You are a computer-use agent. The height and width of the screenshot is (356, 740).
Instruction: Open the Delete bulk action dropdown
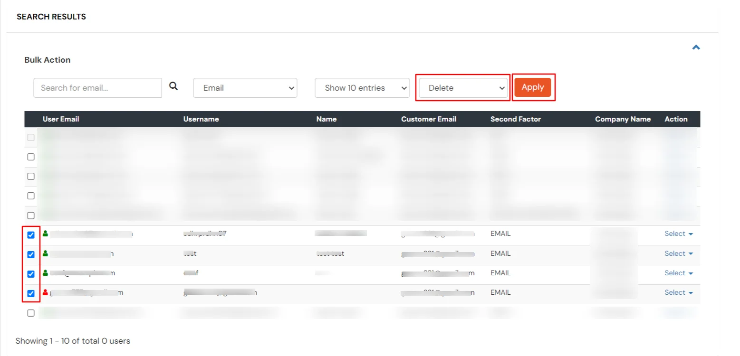[462, 87]
